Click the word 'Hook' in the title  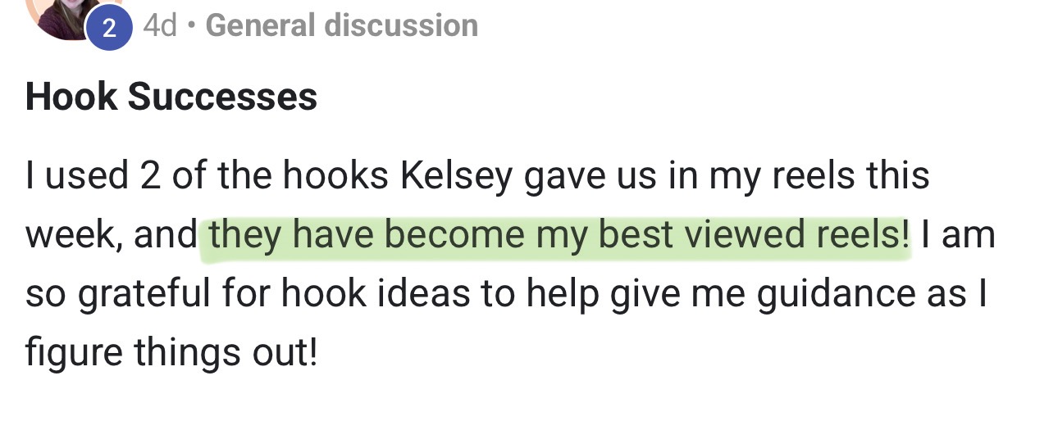[x=71, y=97]
